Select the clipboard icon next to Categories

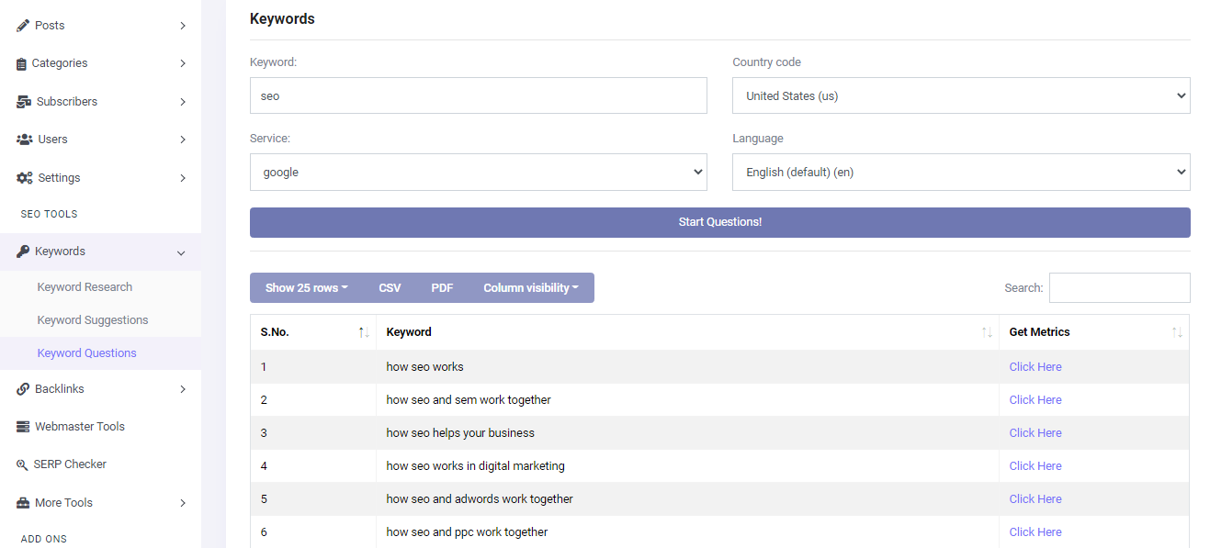click(x=22, y=63)
